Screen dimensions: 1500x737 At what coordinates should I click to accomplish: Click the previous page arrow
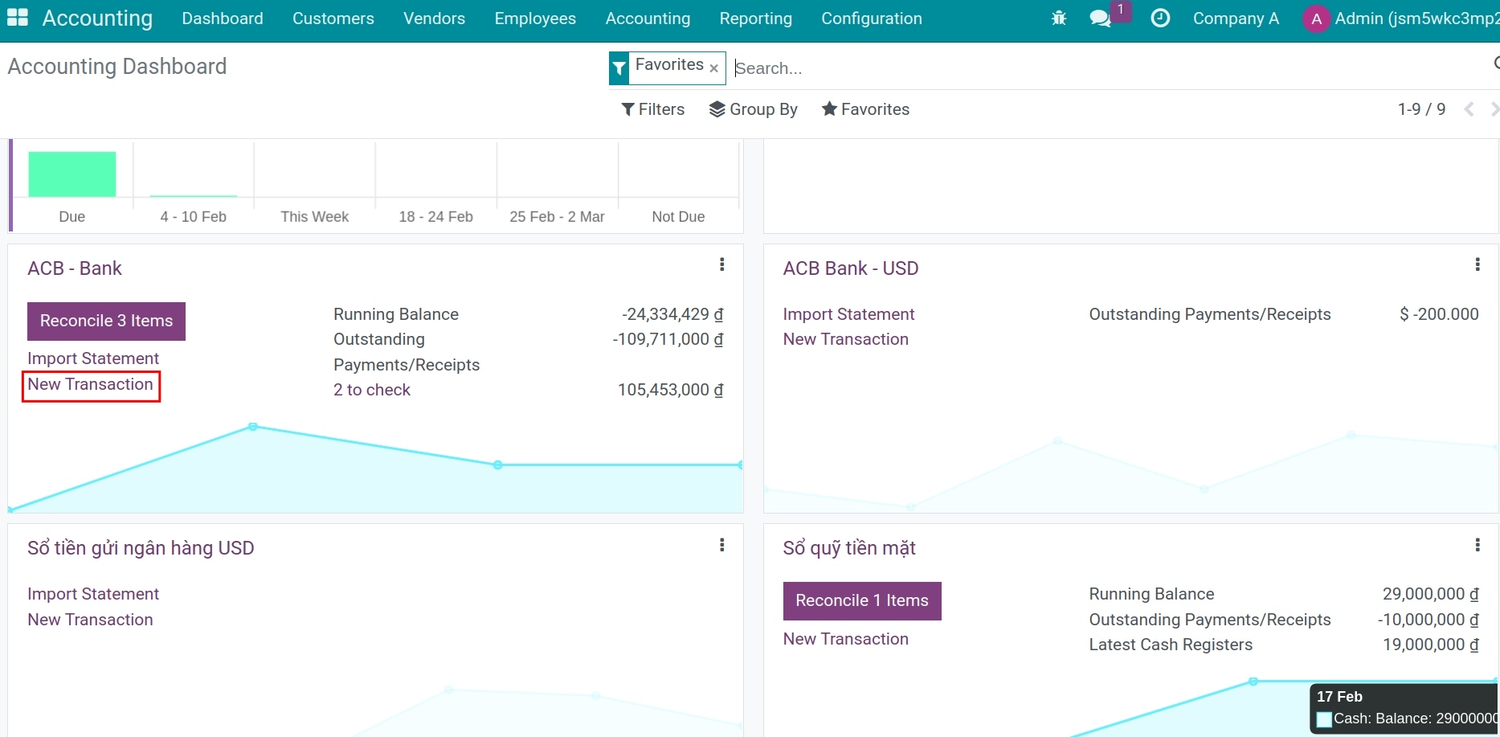tap(1470, 109)
